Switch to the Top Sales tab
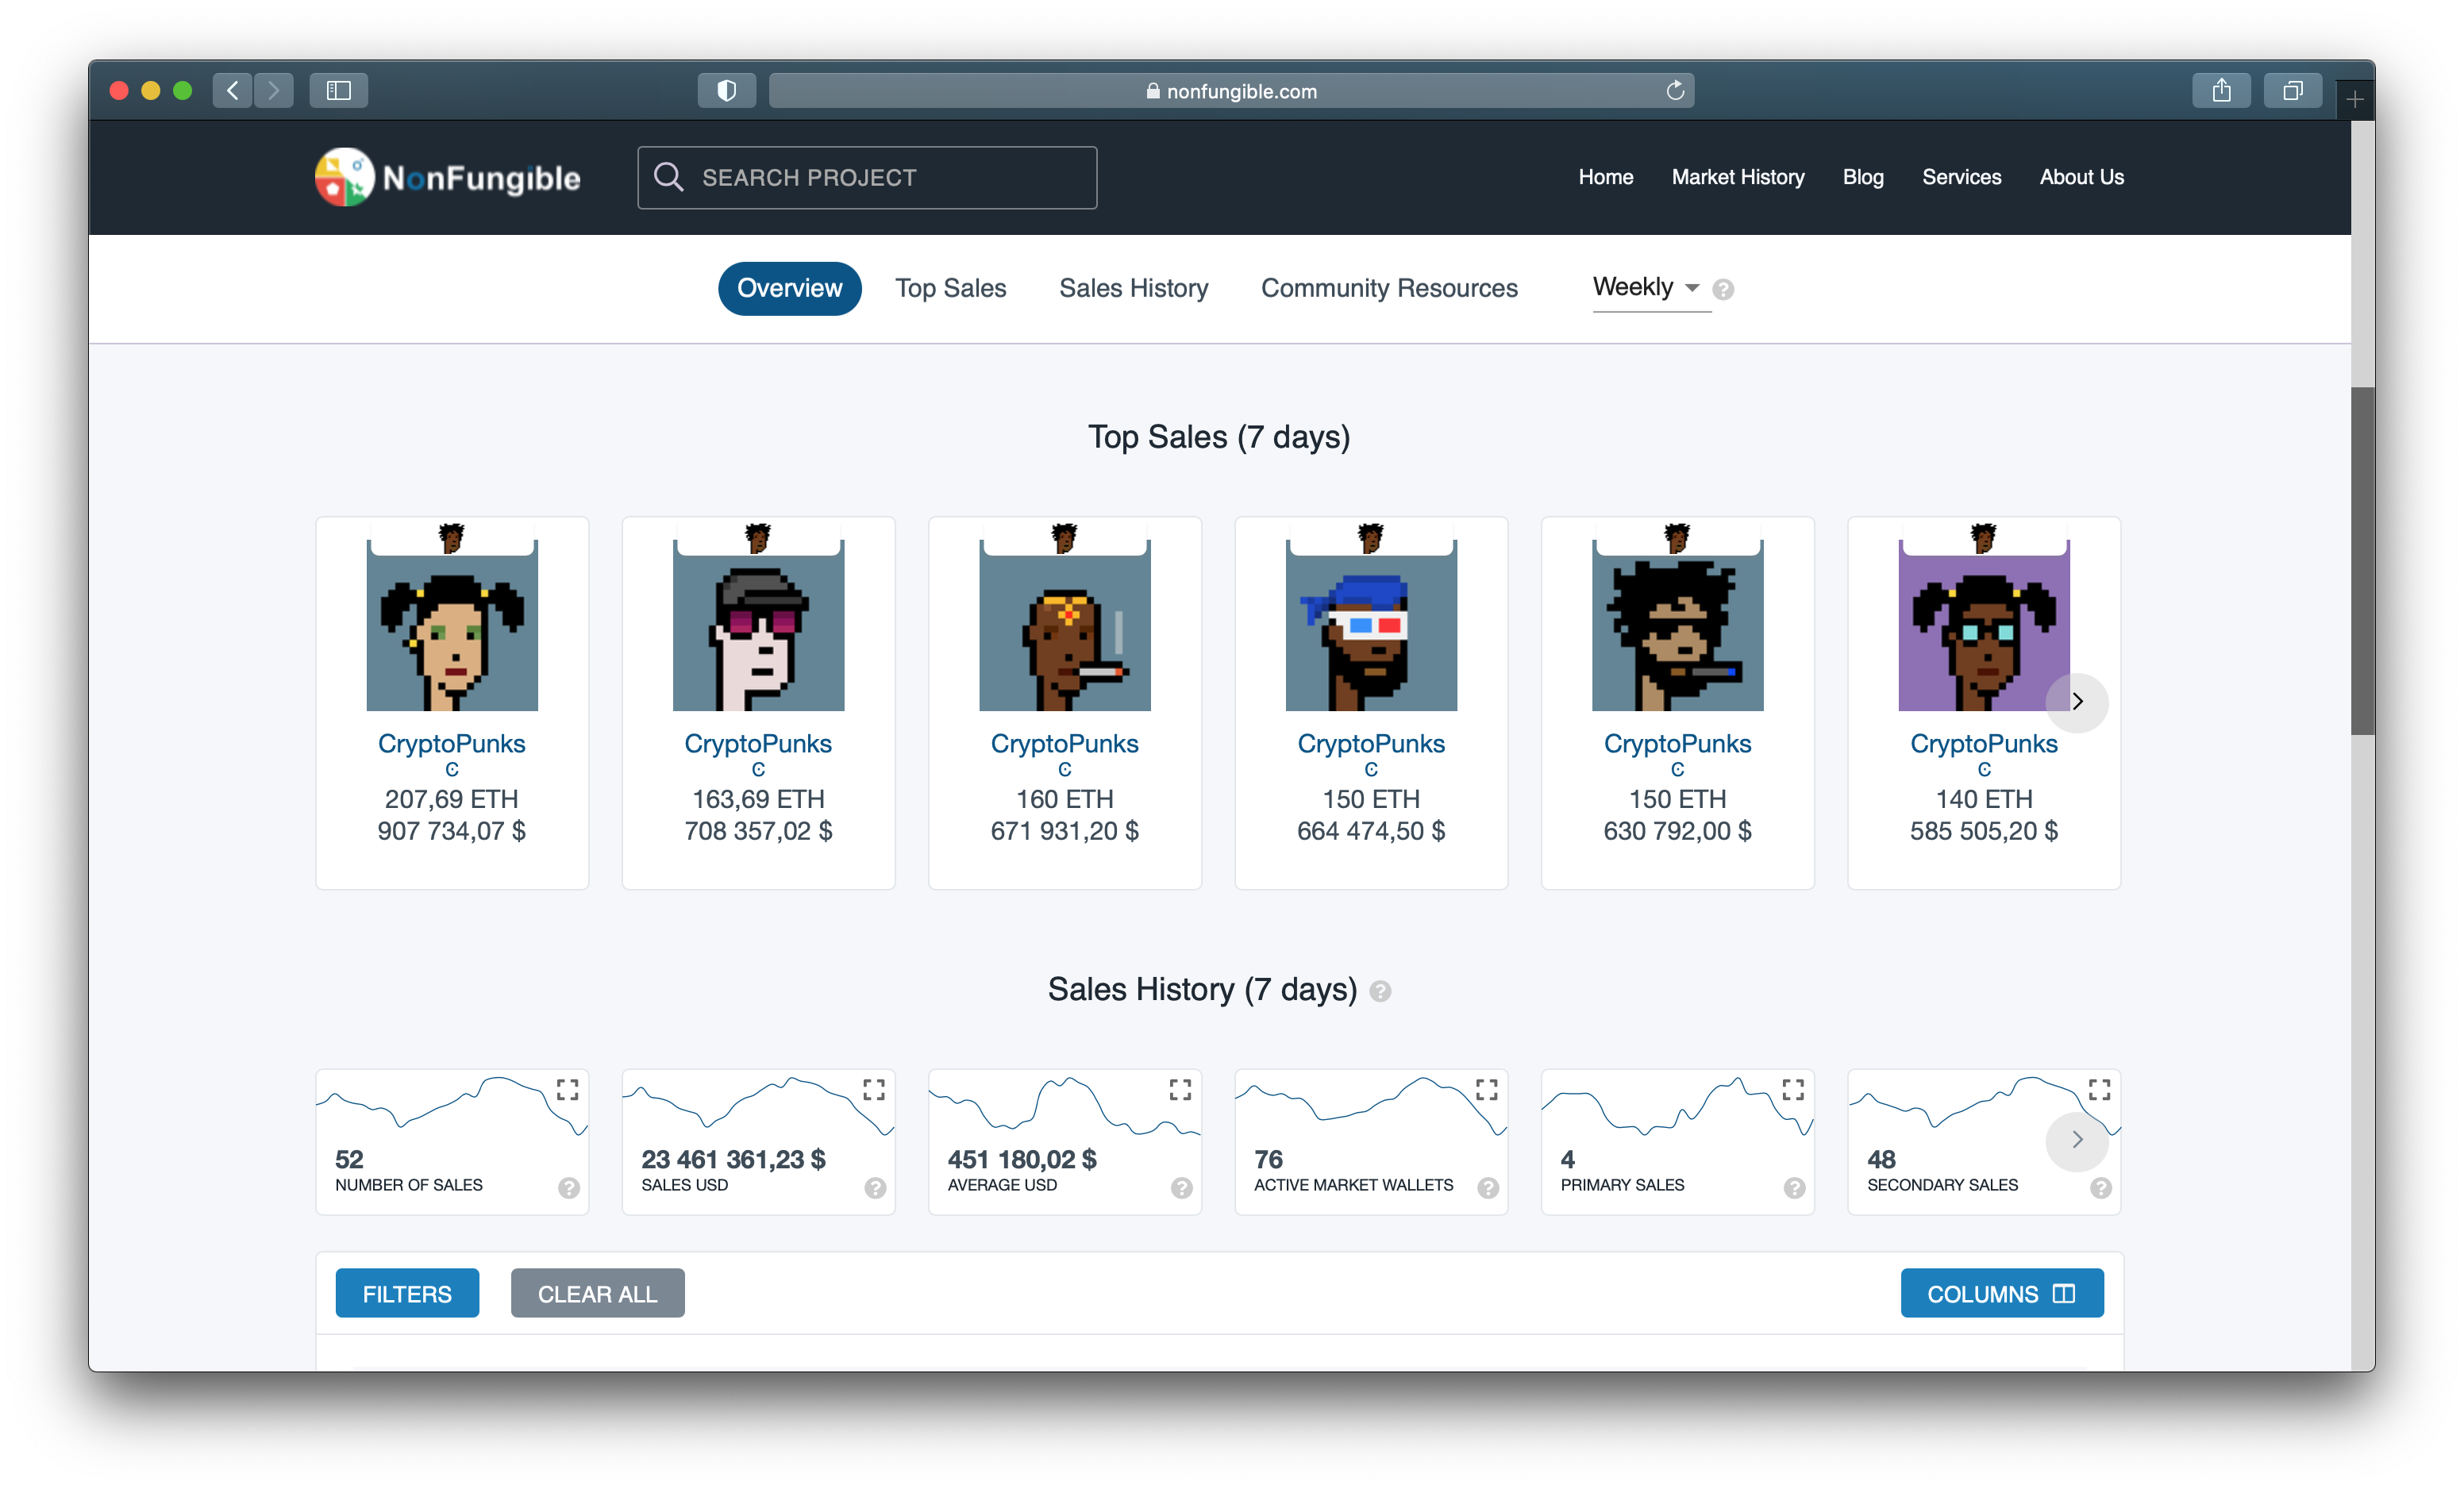Viewport: 2464px width, 1489px height. pos(950,288)
